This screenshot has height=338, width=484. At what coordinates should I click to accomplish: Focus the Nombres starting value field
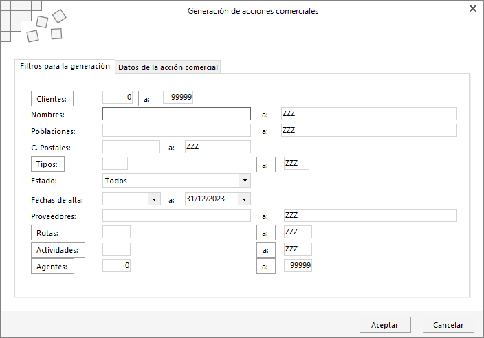tap(177, 114)
